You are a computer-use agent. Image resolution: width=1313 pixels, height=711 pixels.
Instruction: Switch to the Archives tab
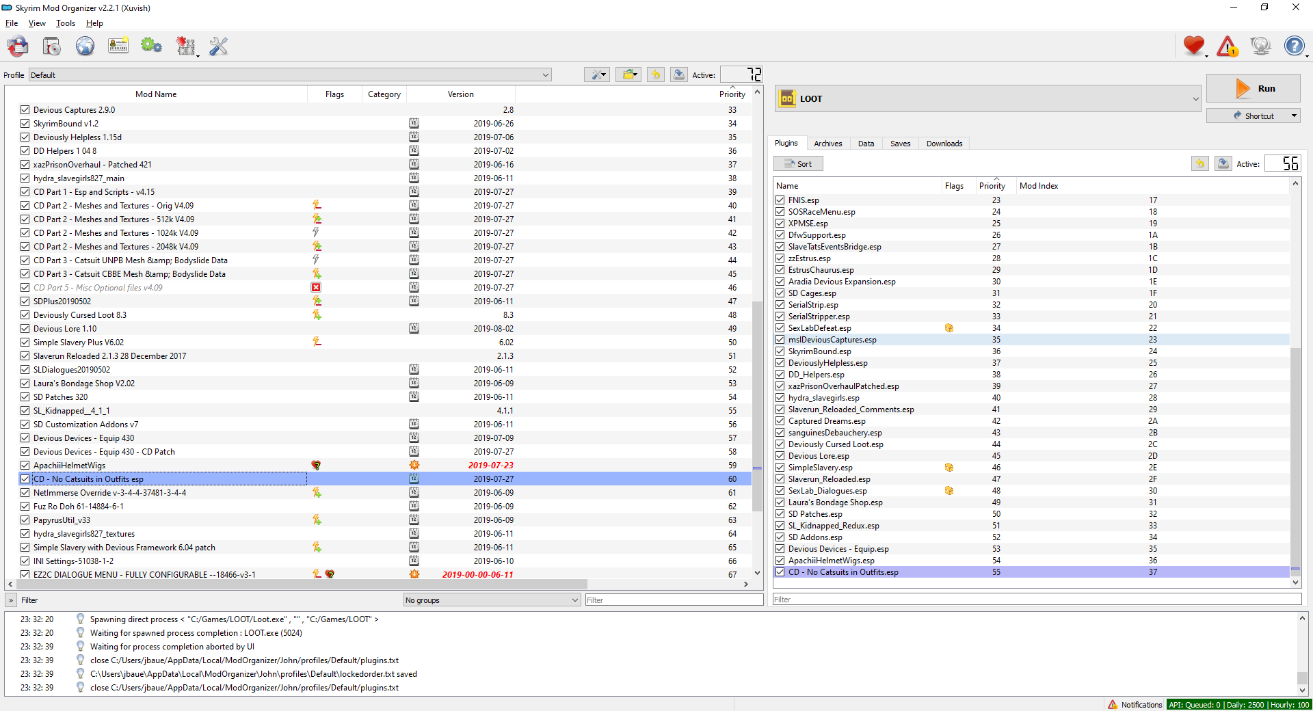[x=827, y=144]
